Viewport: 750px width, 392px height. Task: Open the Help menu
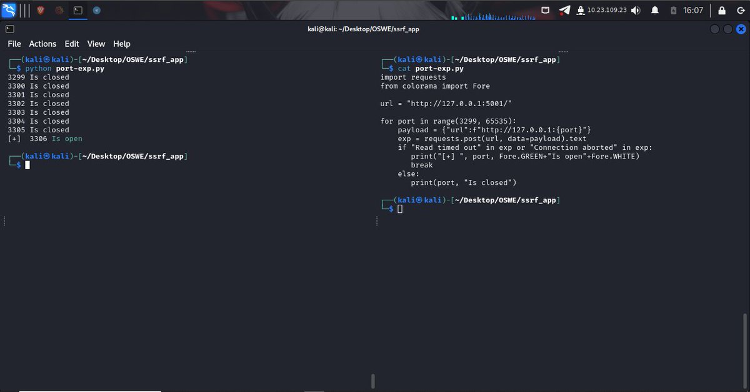click(x=122, y=44)
